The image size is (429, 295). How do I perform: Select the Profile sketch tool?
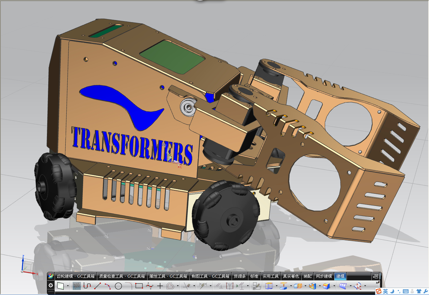click(x=87, y=286)
